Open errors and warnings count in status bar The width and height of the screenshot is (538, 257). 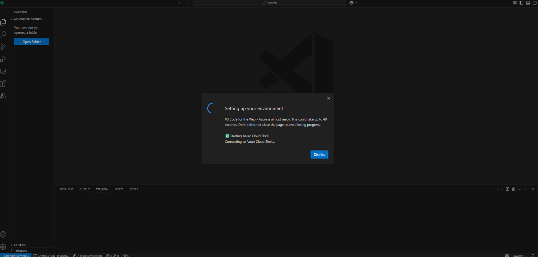pyautogui.click(x=113, y=255)
